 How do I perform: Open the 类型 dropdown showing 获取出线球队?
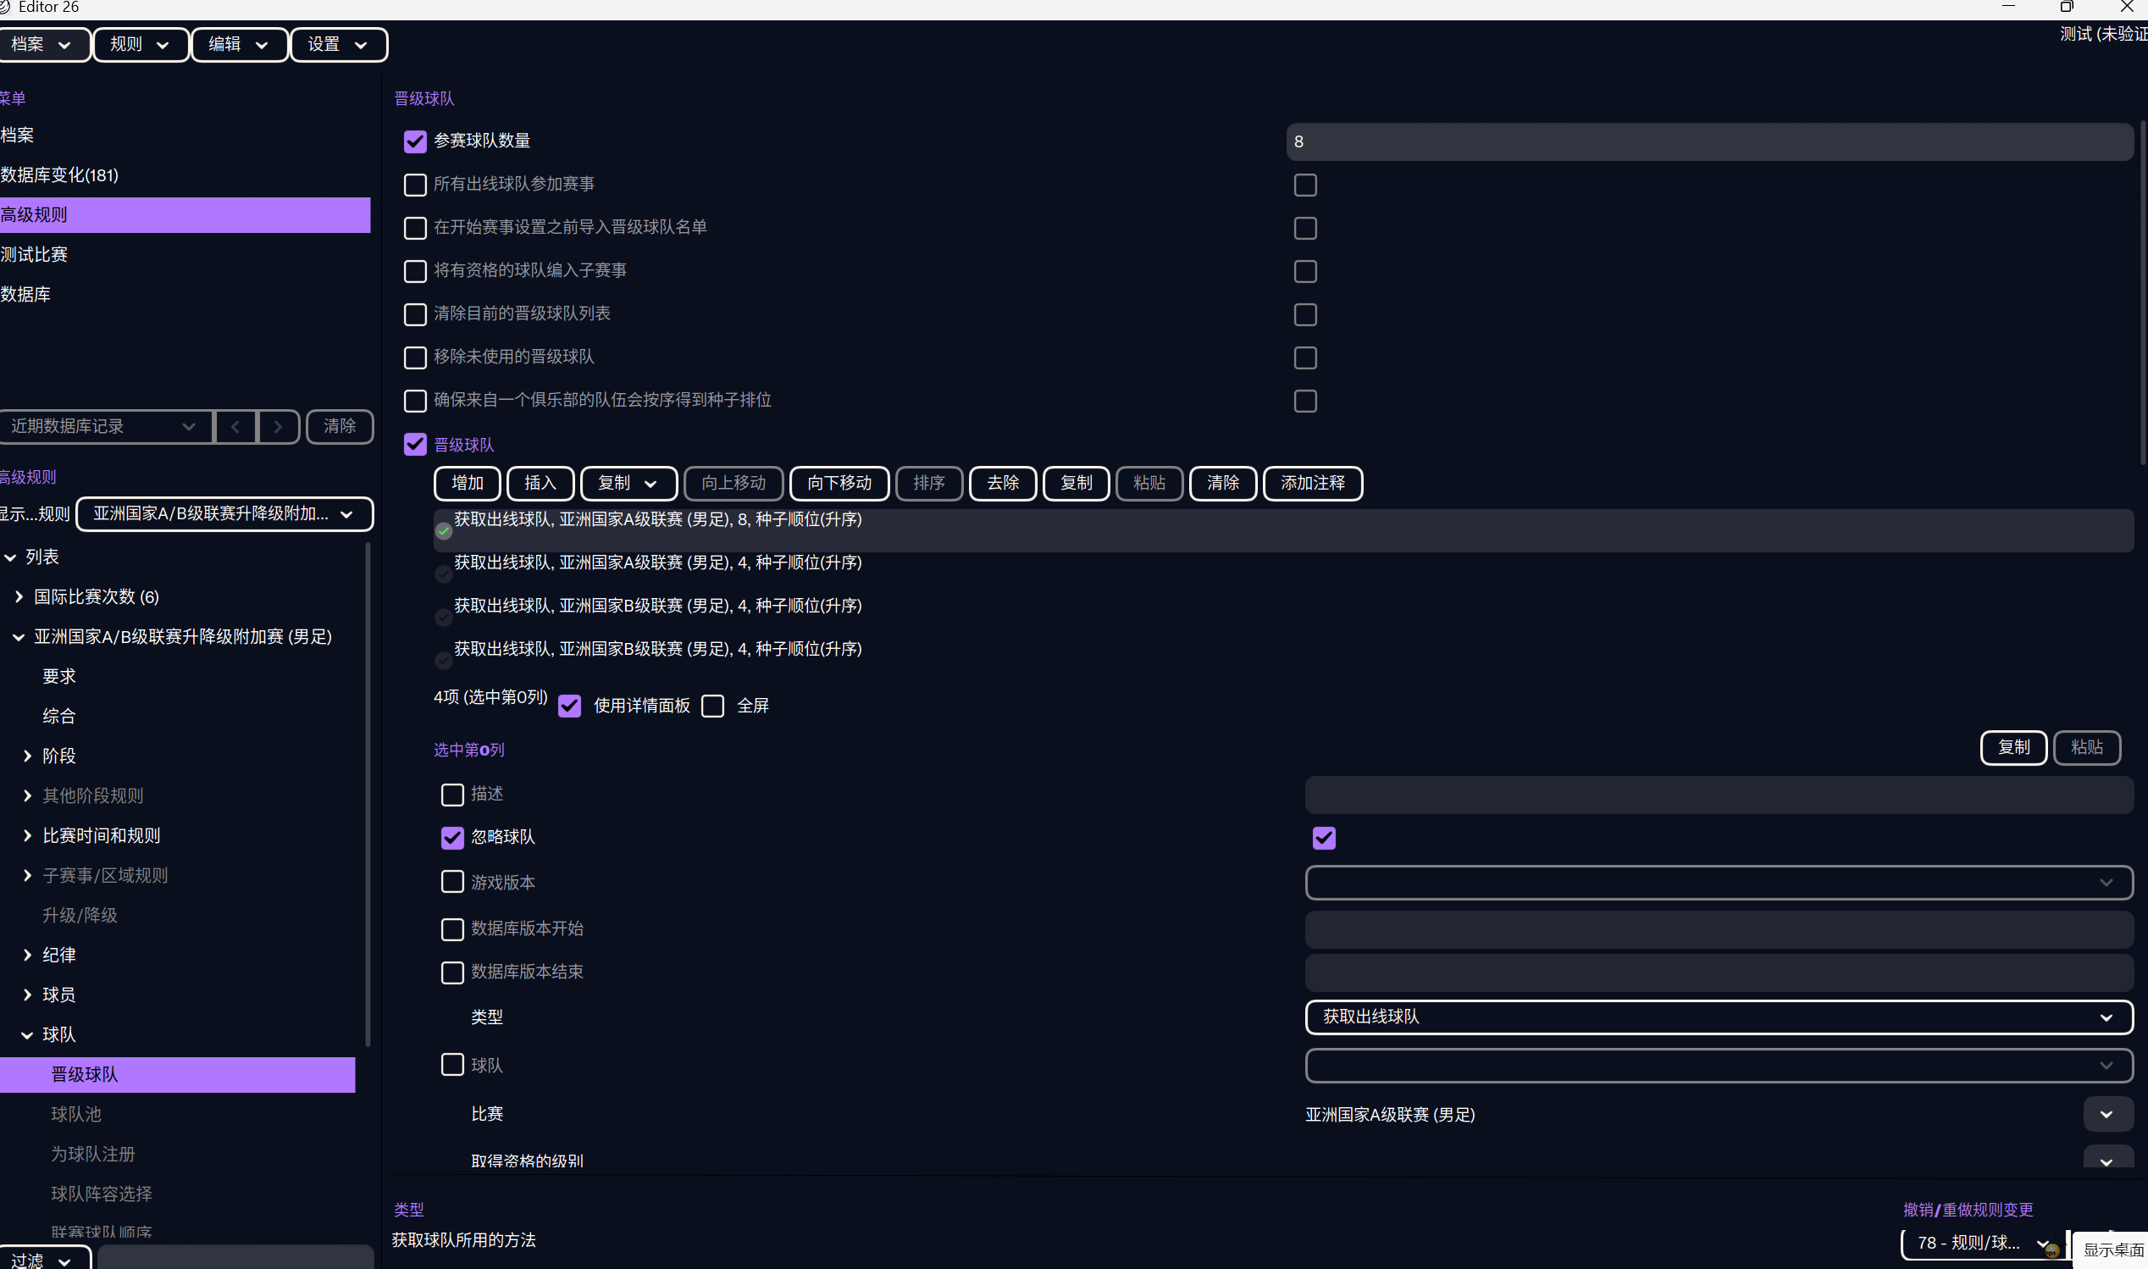coord(1719,1017)
